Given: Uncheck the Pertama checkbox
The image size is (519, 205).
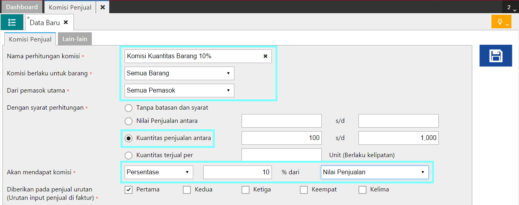Looking at the screenshot, I should point(129,189).
